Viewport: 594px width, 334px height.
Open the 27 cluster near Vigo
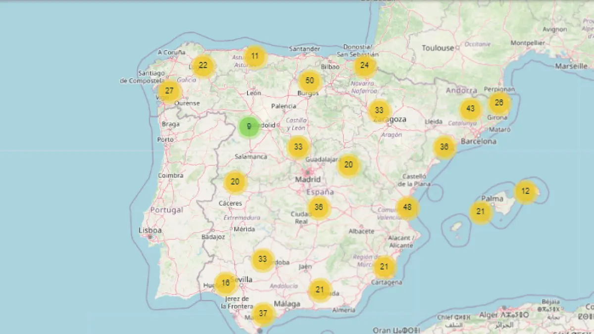[x=169, y=91]
